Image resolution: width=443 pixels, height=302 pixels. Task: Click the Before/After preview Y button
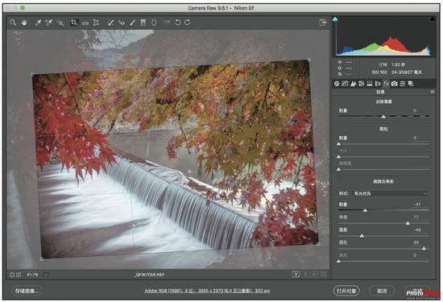point(296,274)
